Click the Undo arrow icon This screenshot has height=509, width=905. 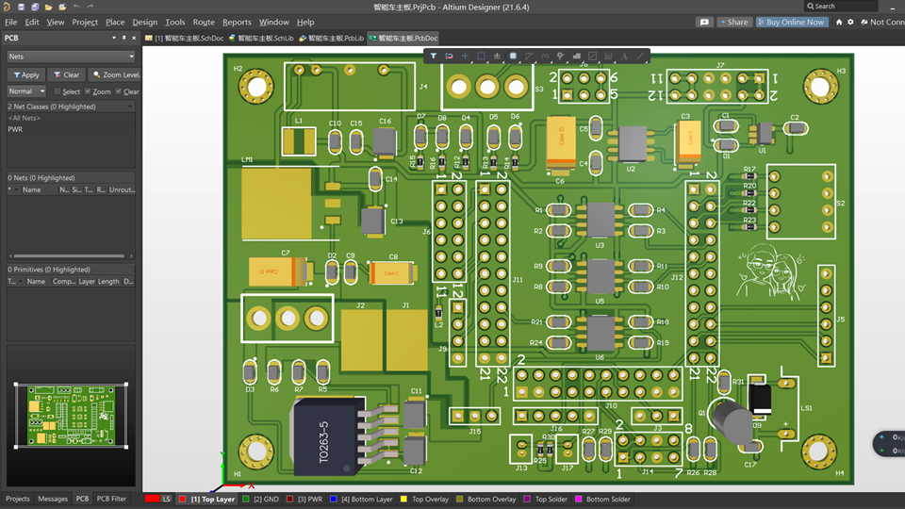tap(76, 7)
